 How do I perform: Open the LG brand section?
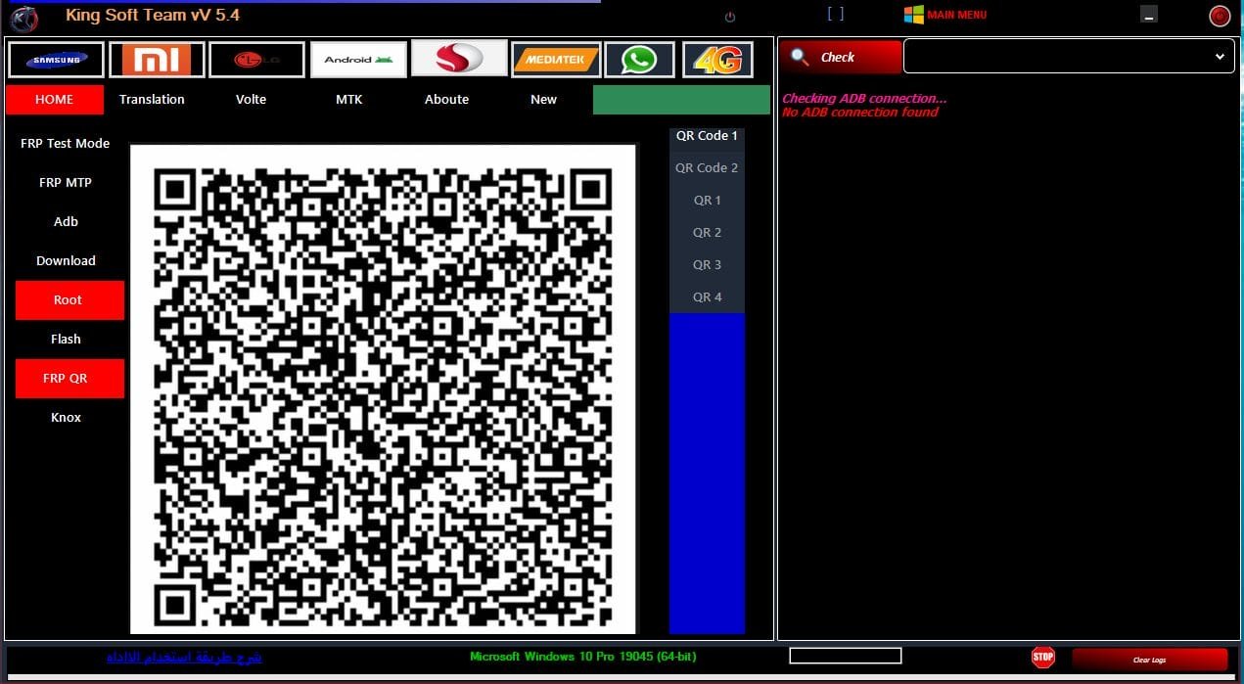256,60
